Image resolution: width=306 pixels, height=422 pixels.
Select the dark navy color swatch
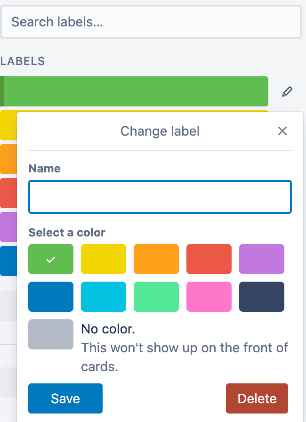tap(262, 297)
